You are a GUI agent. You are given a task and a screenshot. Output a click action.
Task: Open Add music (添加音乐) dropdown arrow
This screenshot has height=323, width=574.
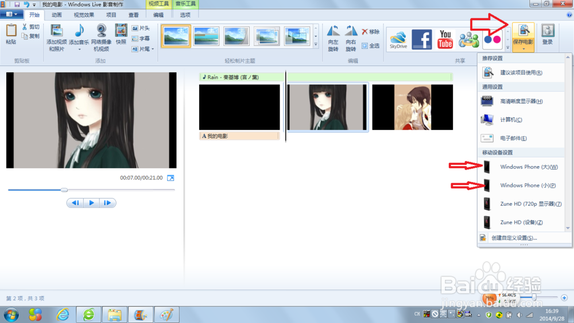click(79, 49)
